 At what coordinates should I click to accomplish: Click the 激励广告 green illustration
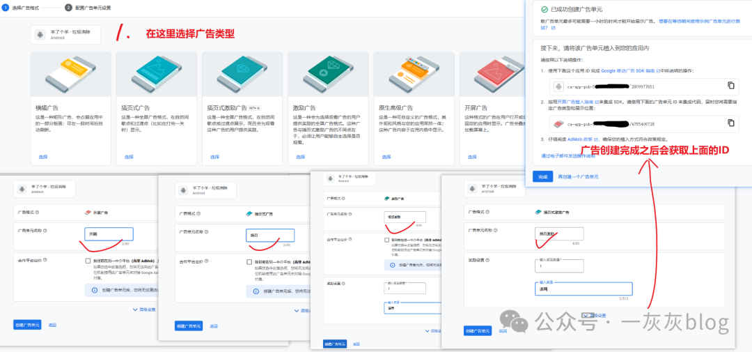[328, 75]
